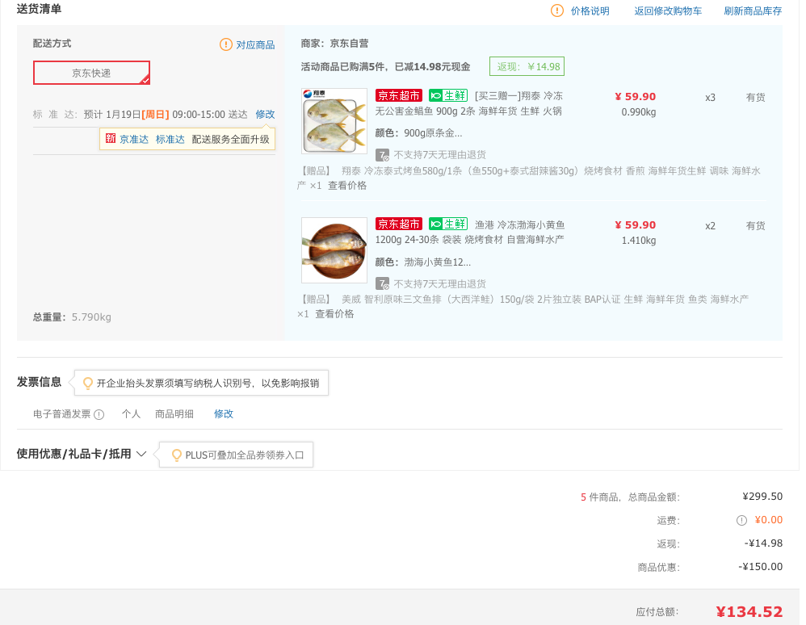Click 7-day no-return icon on 渔港 item

(383, 283)
